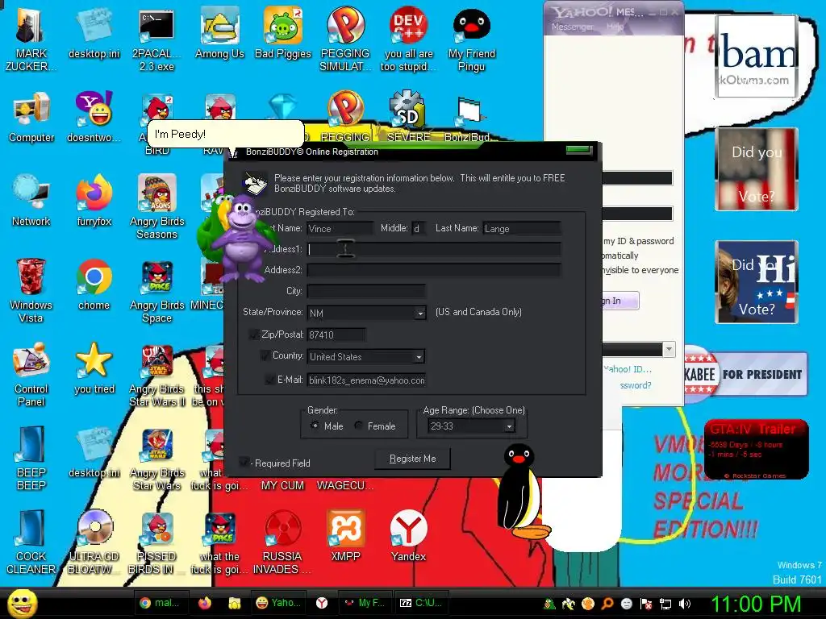The width and height of the screenshot is (826, 619).
Task: Open the Yandex desktop shortcut
Action: coord(408,535)
